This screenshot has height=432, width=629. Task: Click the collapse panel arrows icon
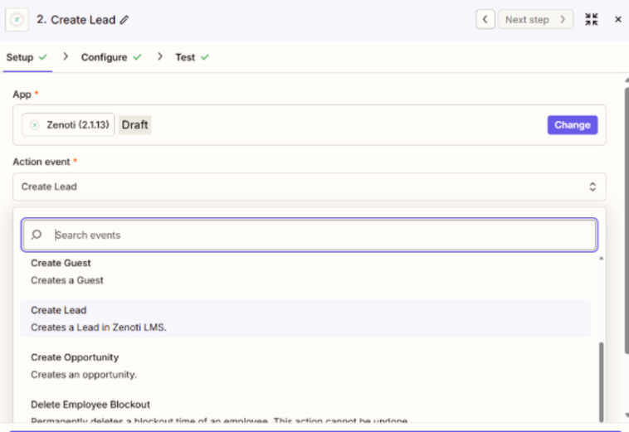click(x=591, y=19)
